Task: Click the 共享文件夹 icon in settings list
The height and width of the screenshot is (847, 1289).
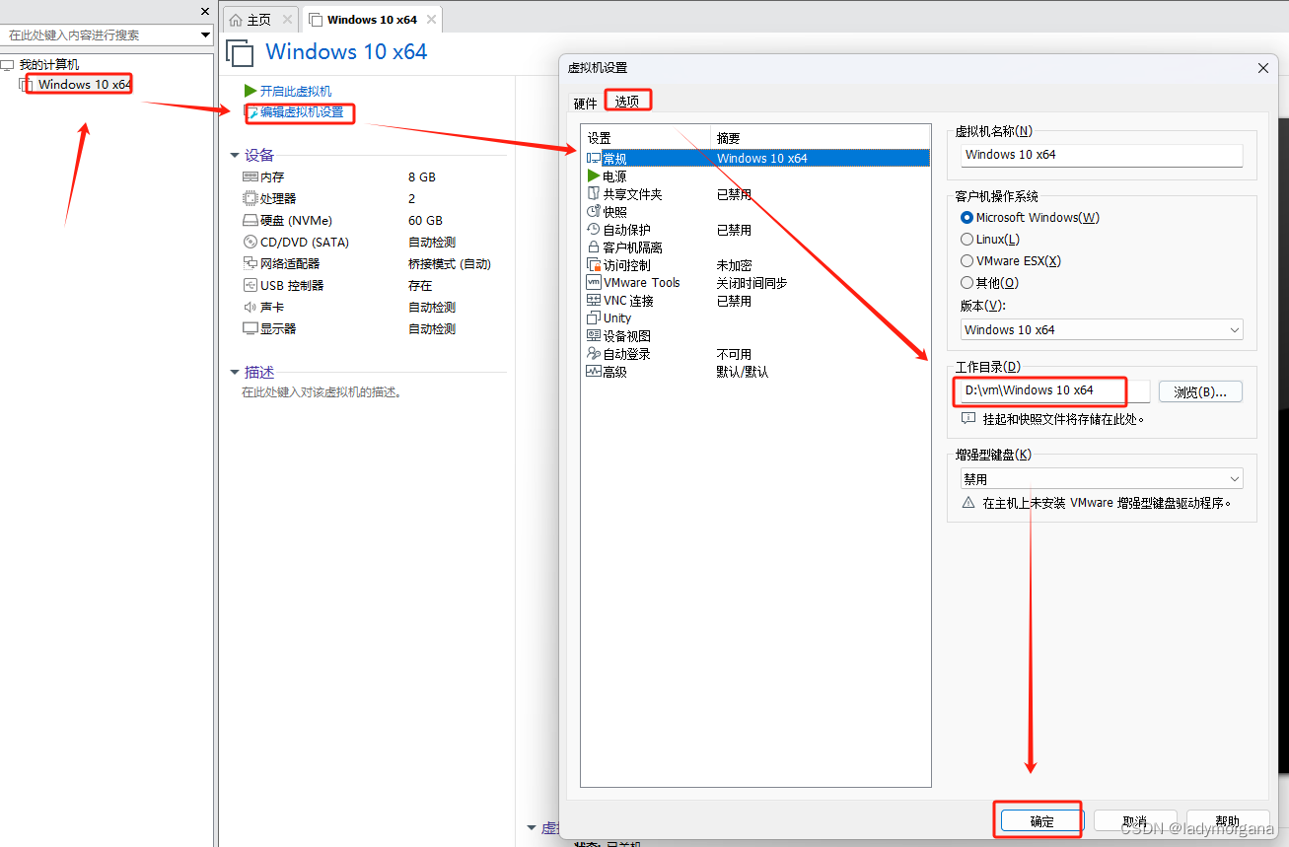Action: point(594,194)
